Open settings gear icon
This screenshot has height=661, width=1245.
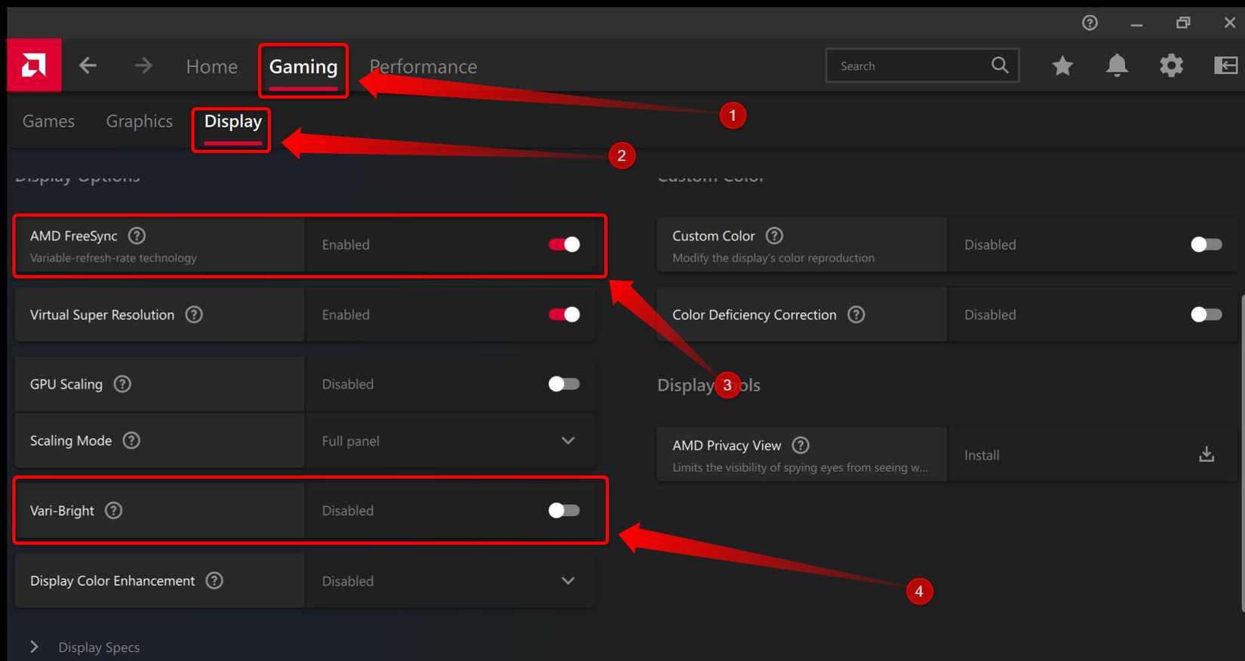coord(1171,66)
